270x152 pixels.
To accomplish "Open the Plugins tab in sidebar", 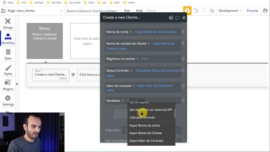I will coord(8,85).
